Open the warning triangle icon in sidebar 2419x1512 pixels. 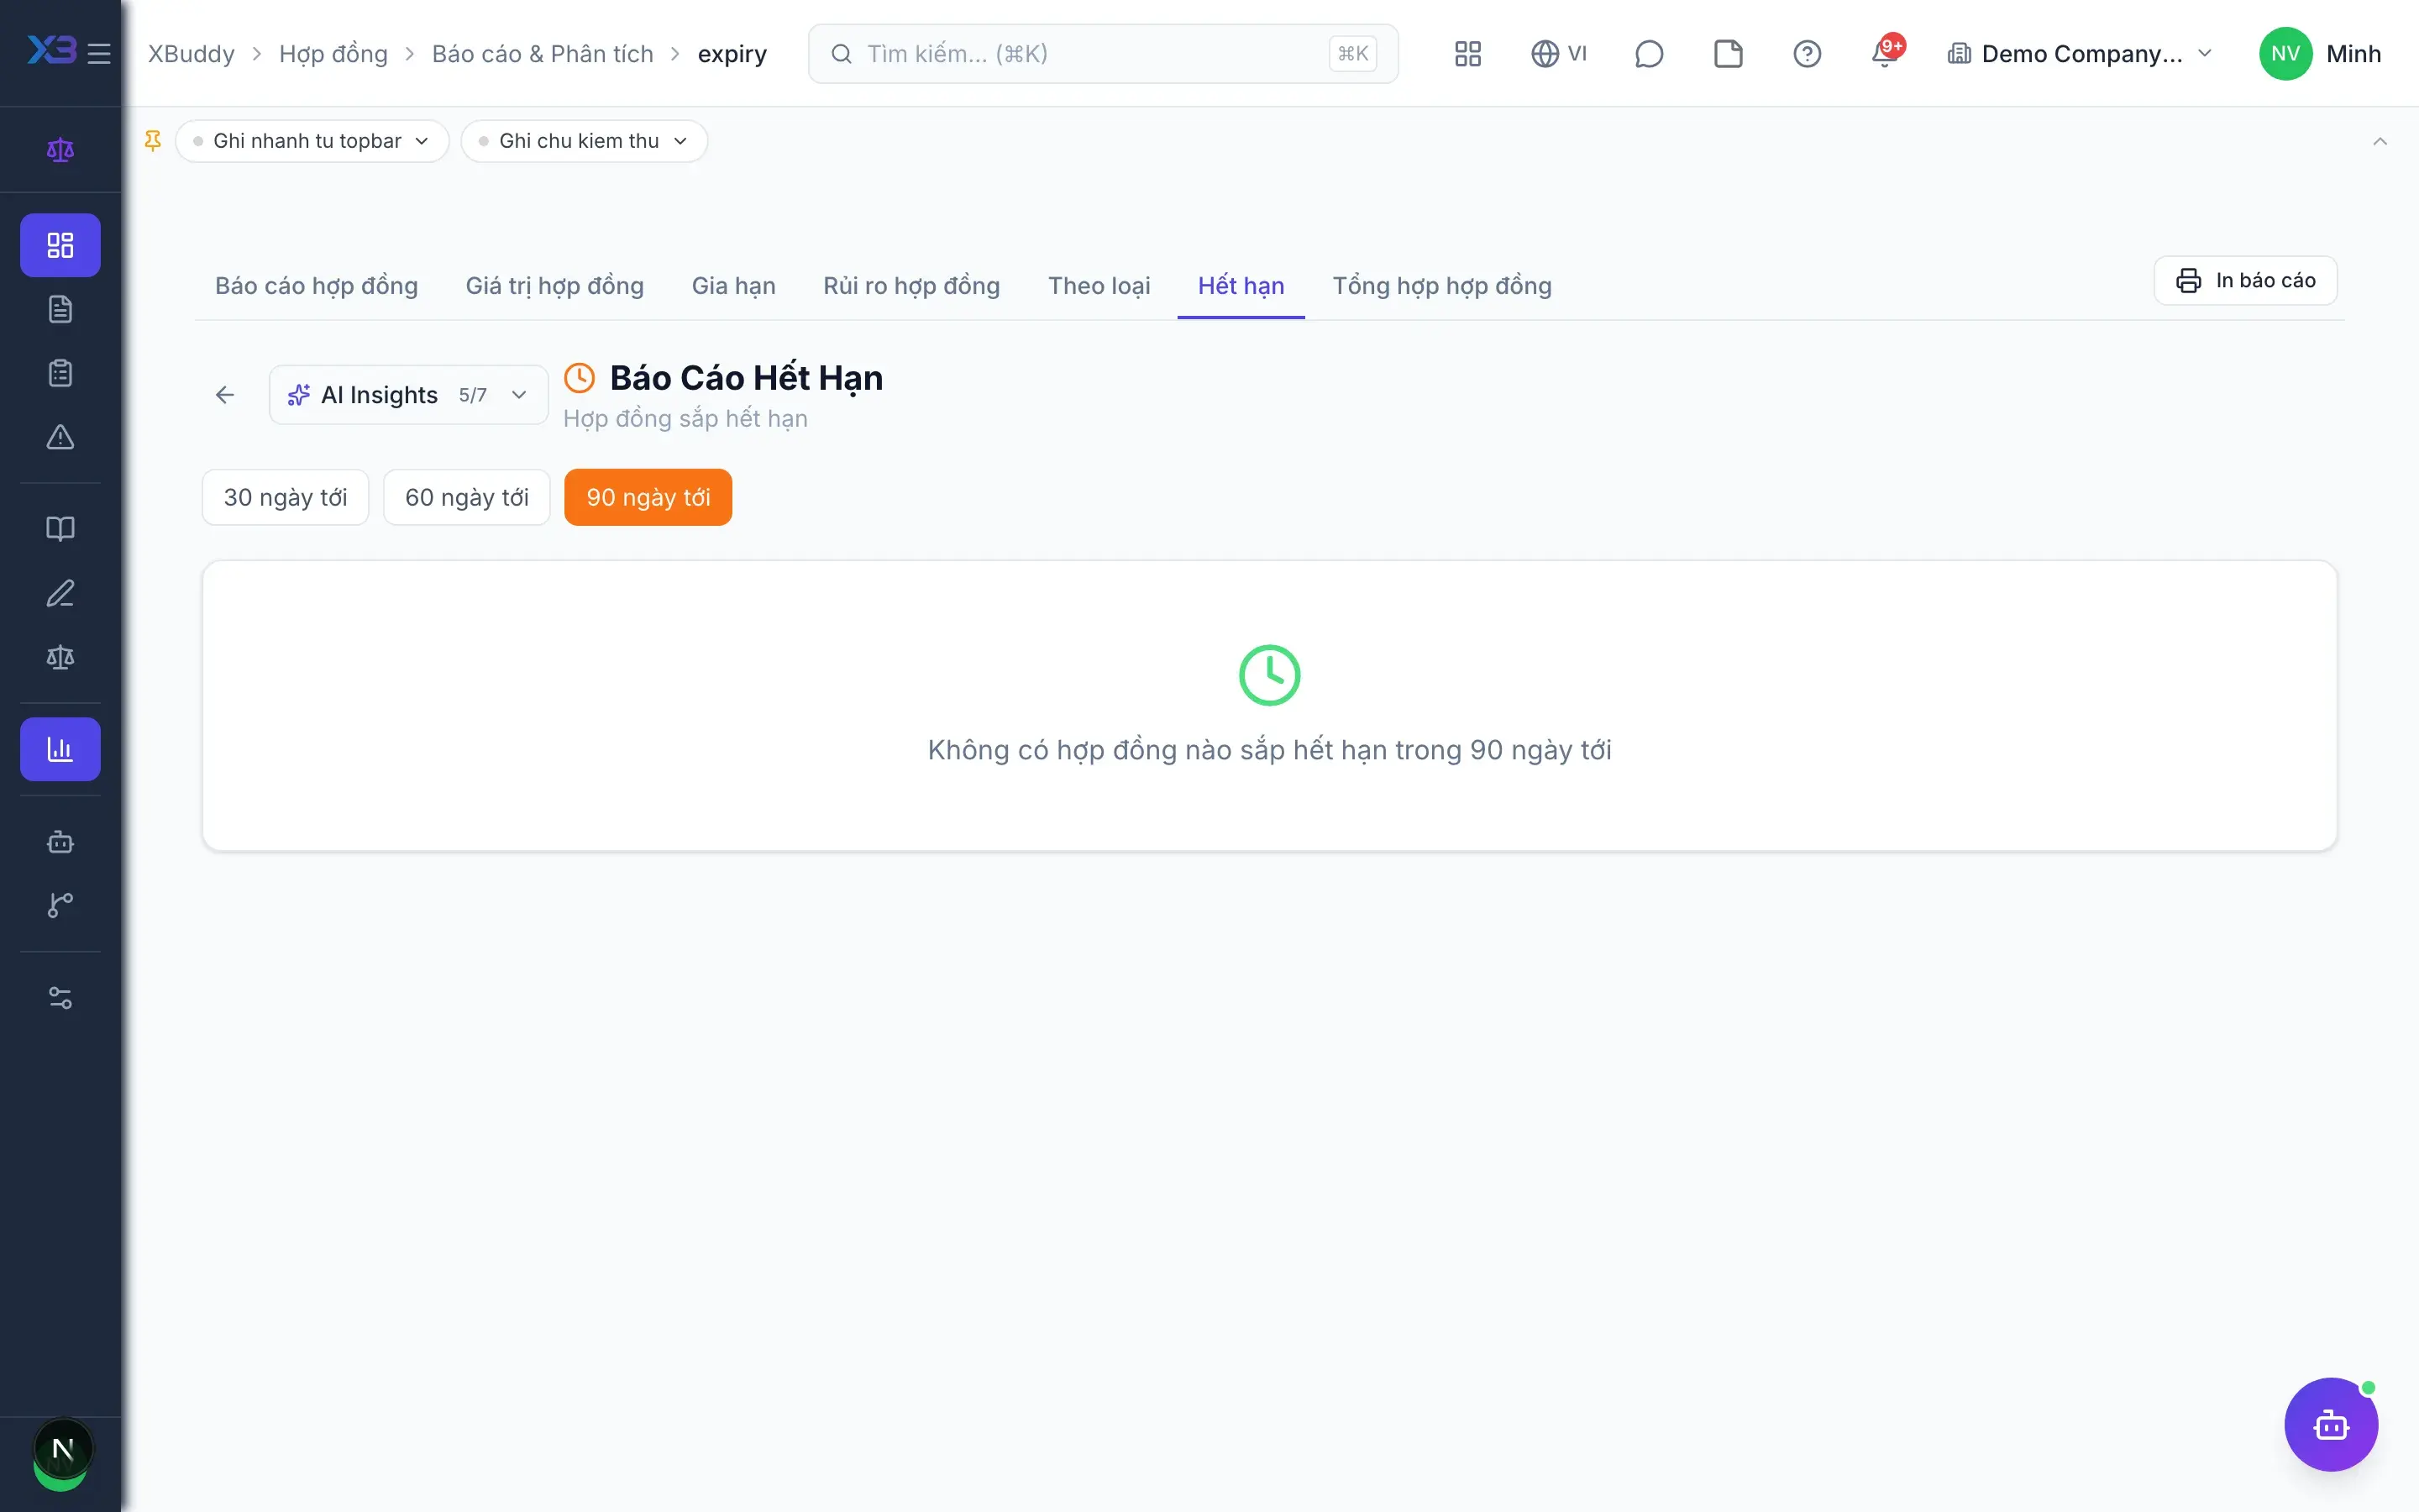coord(60,437)
